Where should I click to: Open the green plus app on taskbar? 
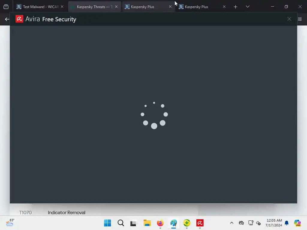(186, 223)
